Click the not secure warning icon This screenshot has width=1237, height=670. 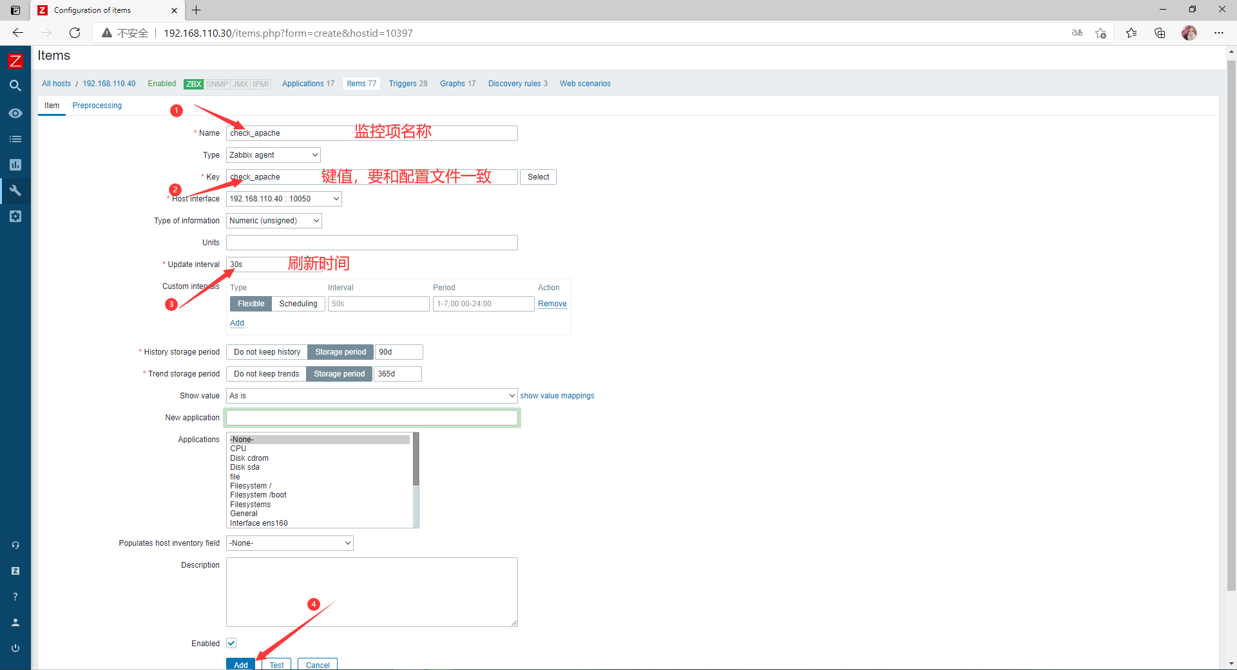(x=107, y=33)
